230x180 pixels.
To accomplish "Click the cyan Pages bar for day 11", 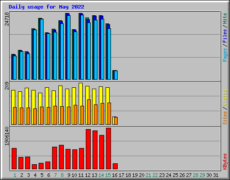I will pyautogui.click(x=82, y=47).
